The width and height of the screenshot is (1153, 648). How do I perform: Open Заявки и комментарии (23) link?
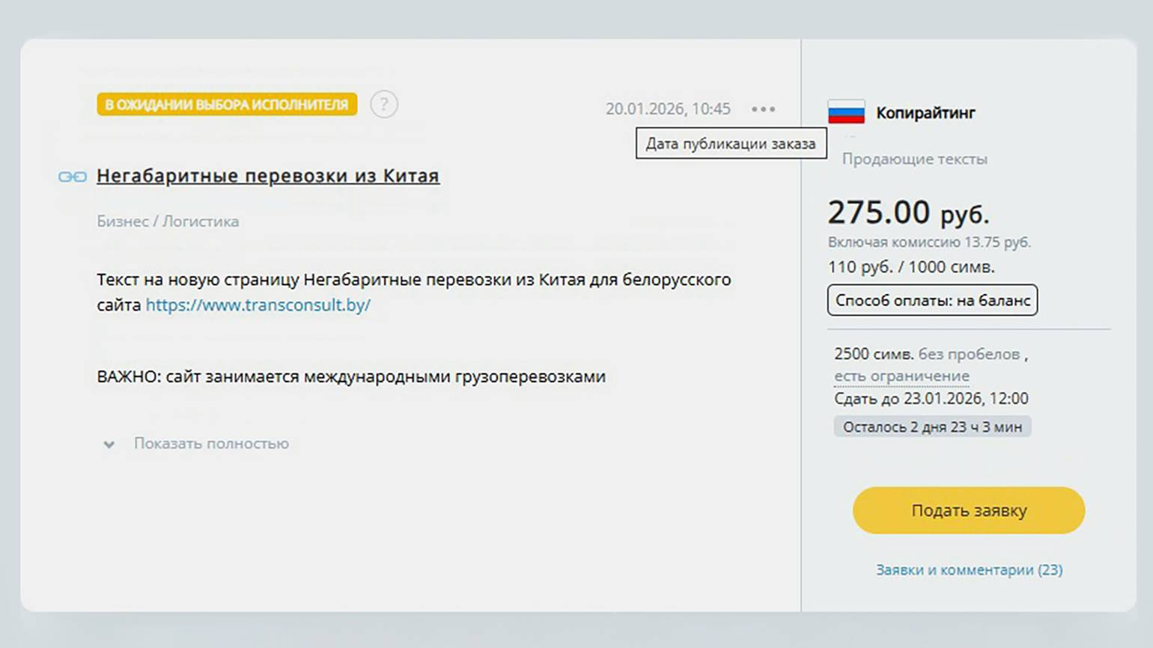[x=968, y=569]
